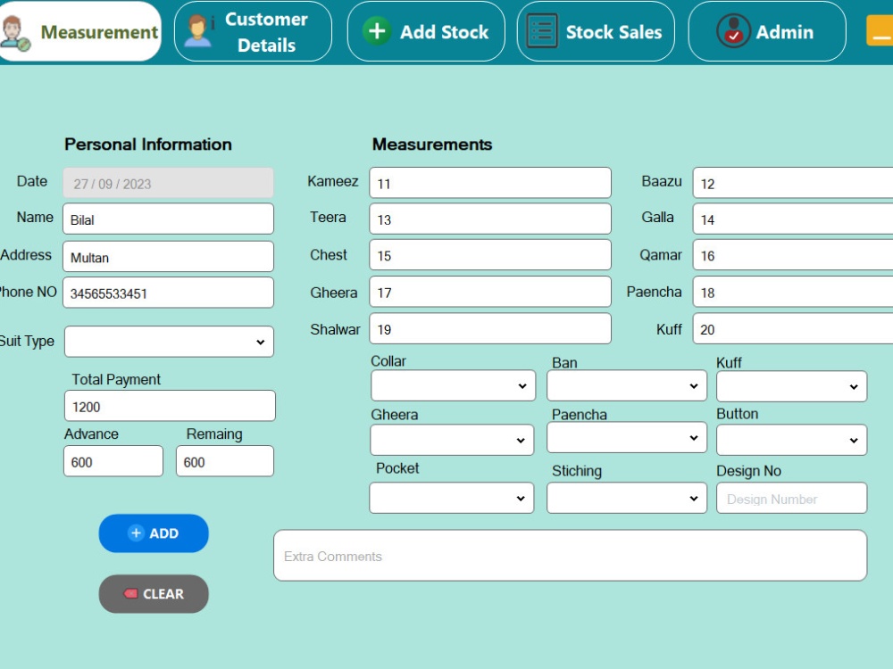This screenshot has width=893, height=669.
Task: Click the Admin user badge icon
Action: coord(733,30)
